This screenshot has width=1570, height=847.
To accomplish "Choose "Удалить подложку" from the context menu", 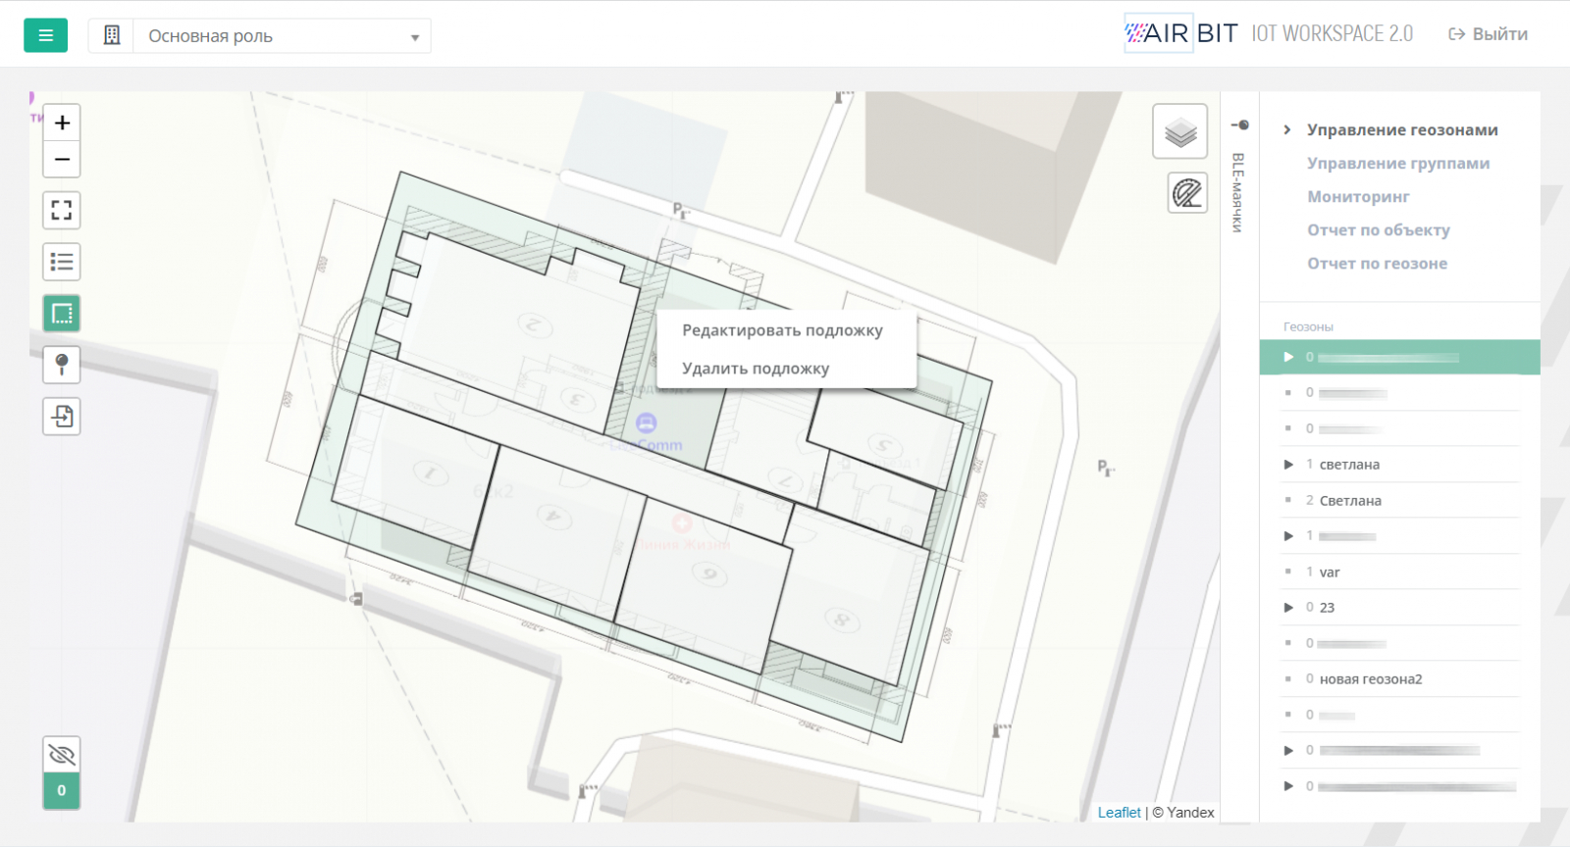I will (756, 369).
